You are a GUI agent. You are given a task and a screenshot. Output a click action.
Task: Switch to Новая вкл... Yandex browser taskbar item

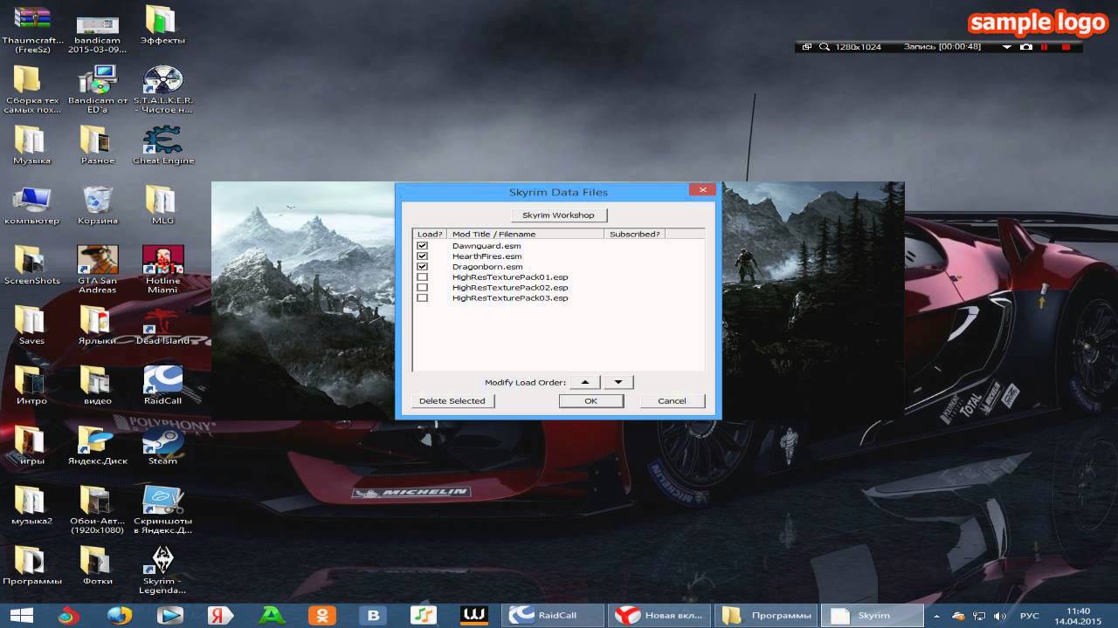pos(659,615)
